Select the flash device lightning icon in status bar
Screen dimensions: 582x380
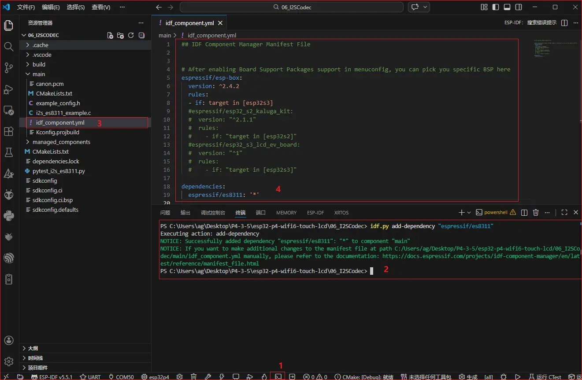click(222, 376)
